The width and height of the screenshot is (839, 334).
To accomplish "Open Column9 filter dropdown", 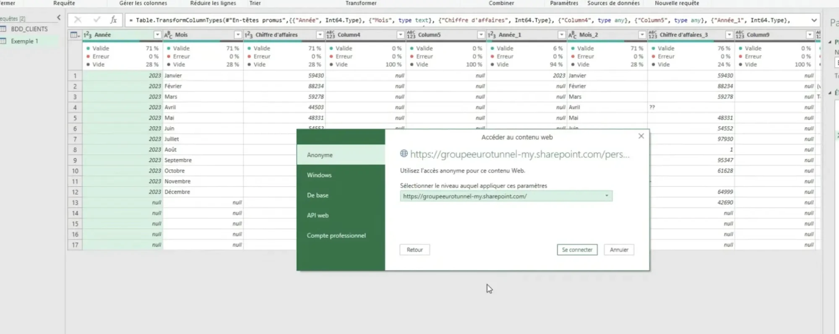I will pos(810,35).
